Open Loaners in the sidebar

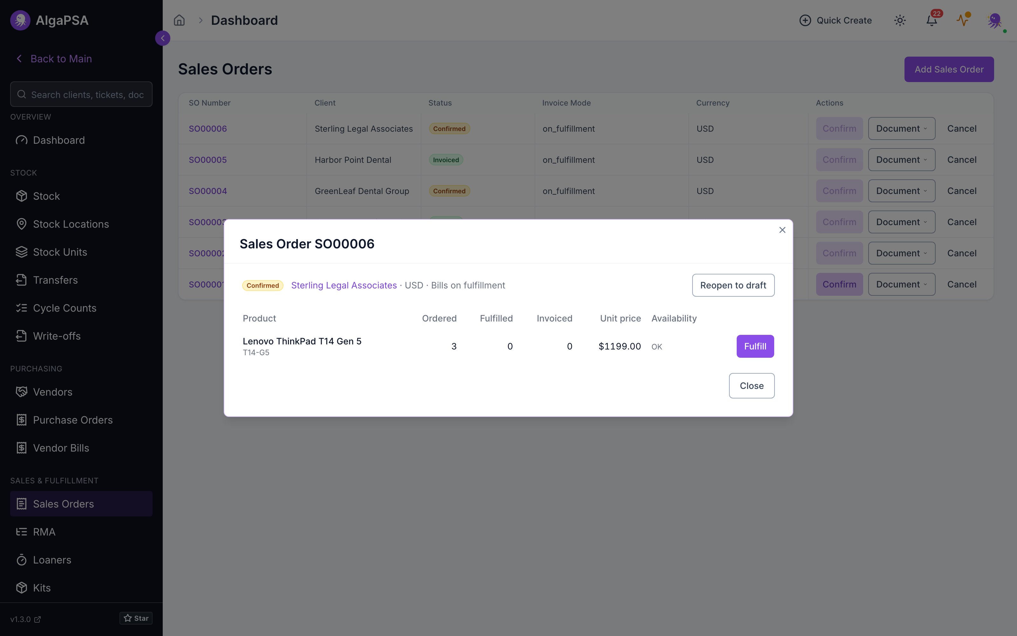coord(81,560)
